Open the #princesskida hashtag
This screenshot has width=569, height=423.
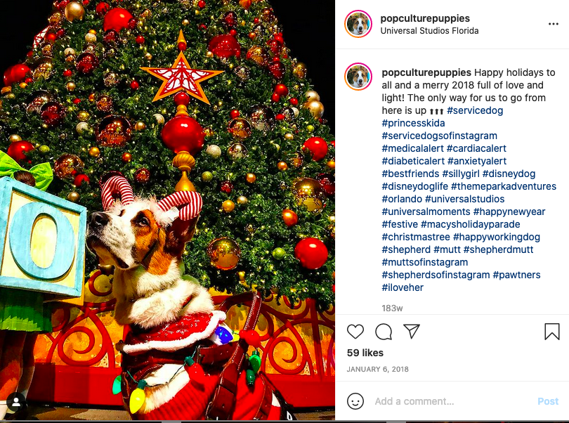[x=413, y=123]
